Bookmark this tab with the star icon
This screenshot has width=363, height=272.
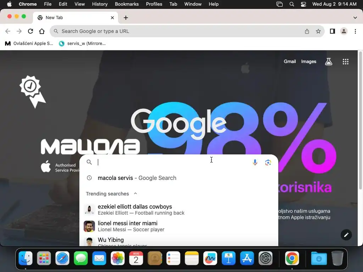318,31
